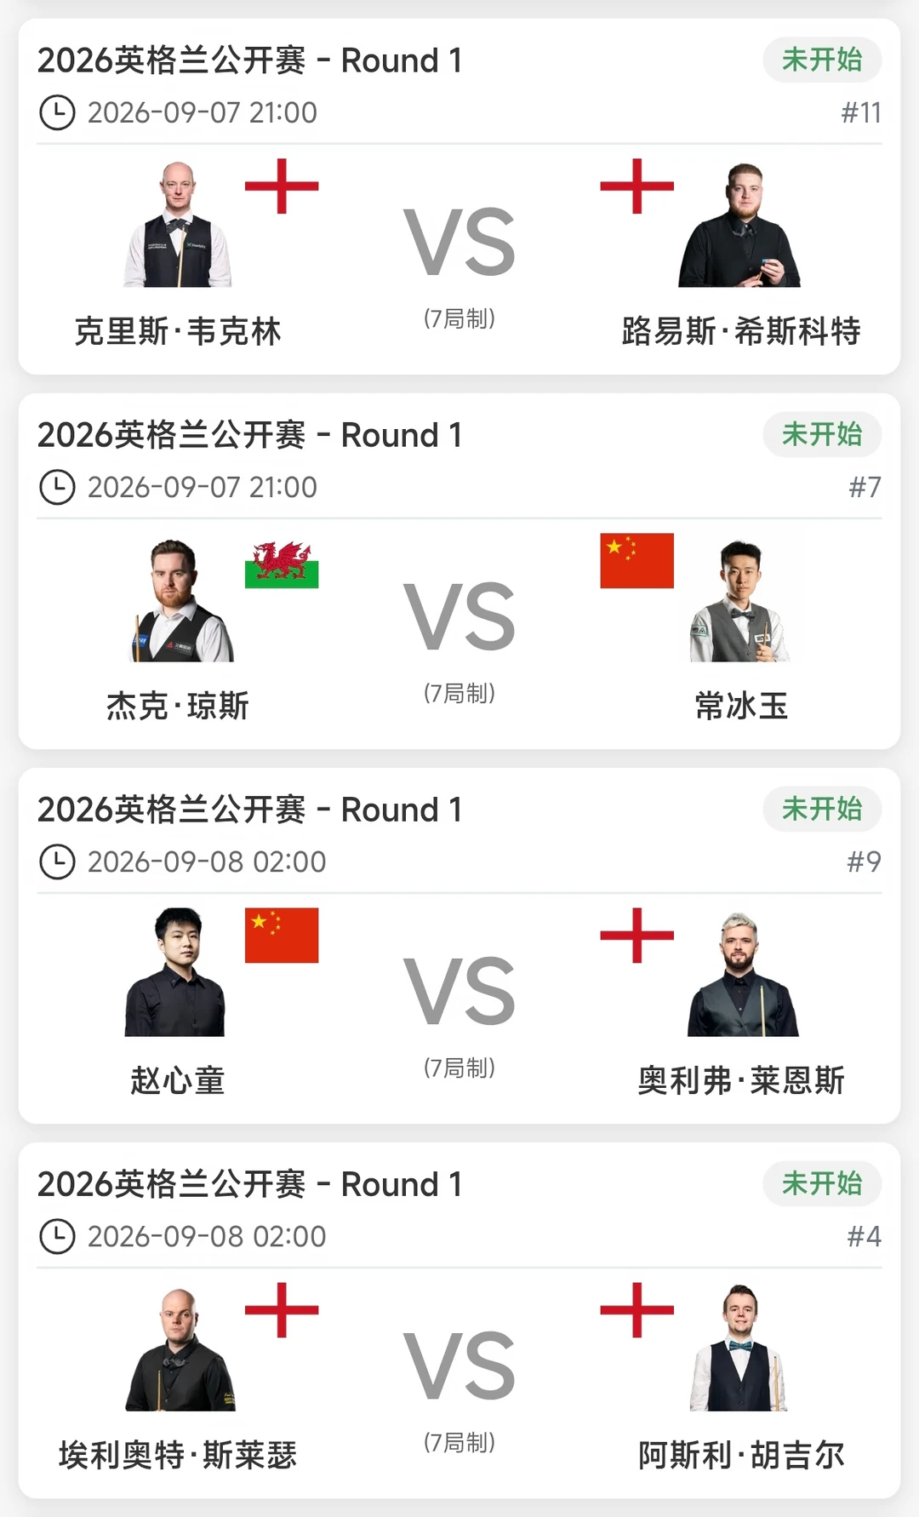Image resolution: width=919 pixels, height=1517 pixels.
Task: Open 路易斯·希斯科特 player photo
Action: [739, 224]
